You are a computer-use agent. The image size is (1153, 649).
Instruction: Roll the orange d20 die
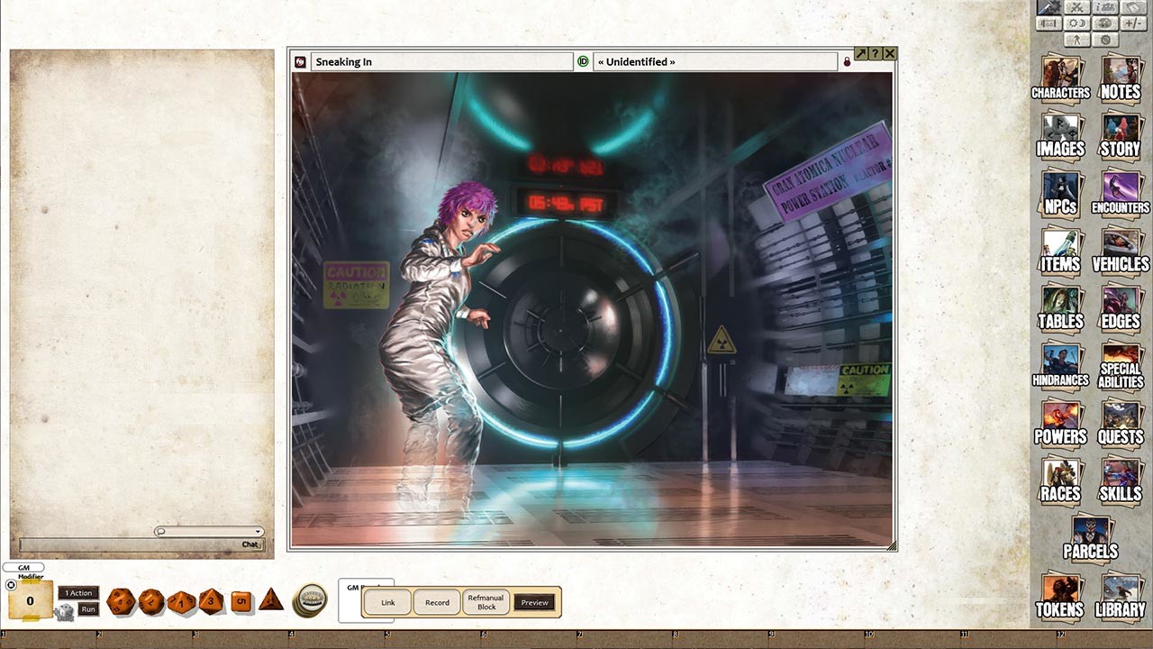coord(121,601)
